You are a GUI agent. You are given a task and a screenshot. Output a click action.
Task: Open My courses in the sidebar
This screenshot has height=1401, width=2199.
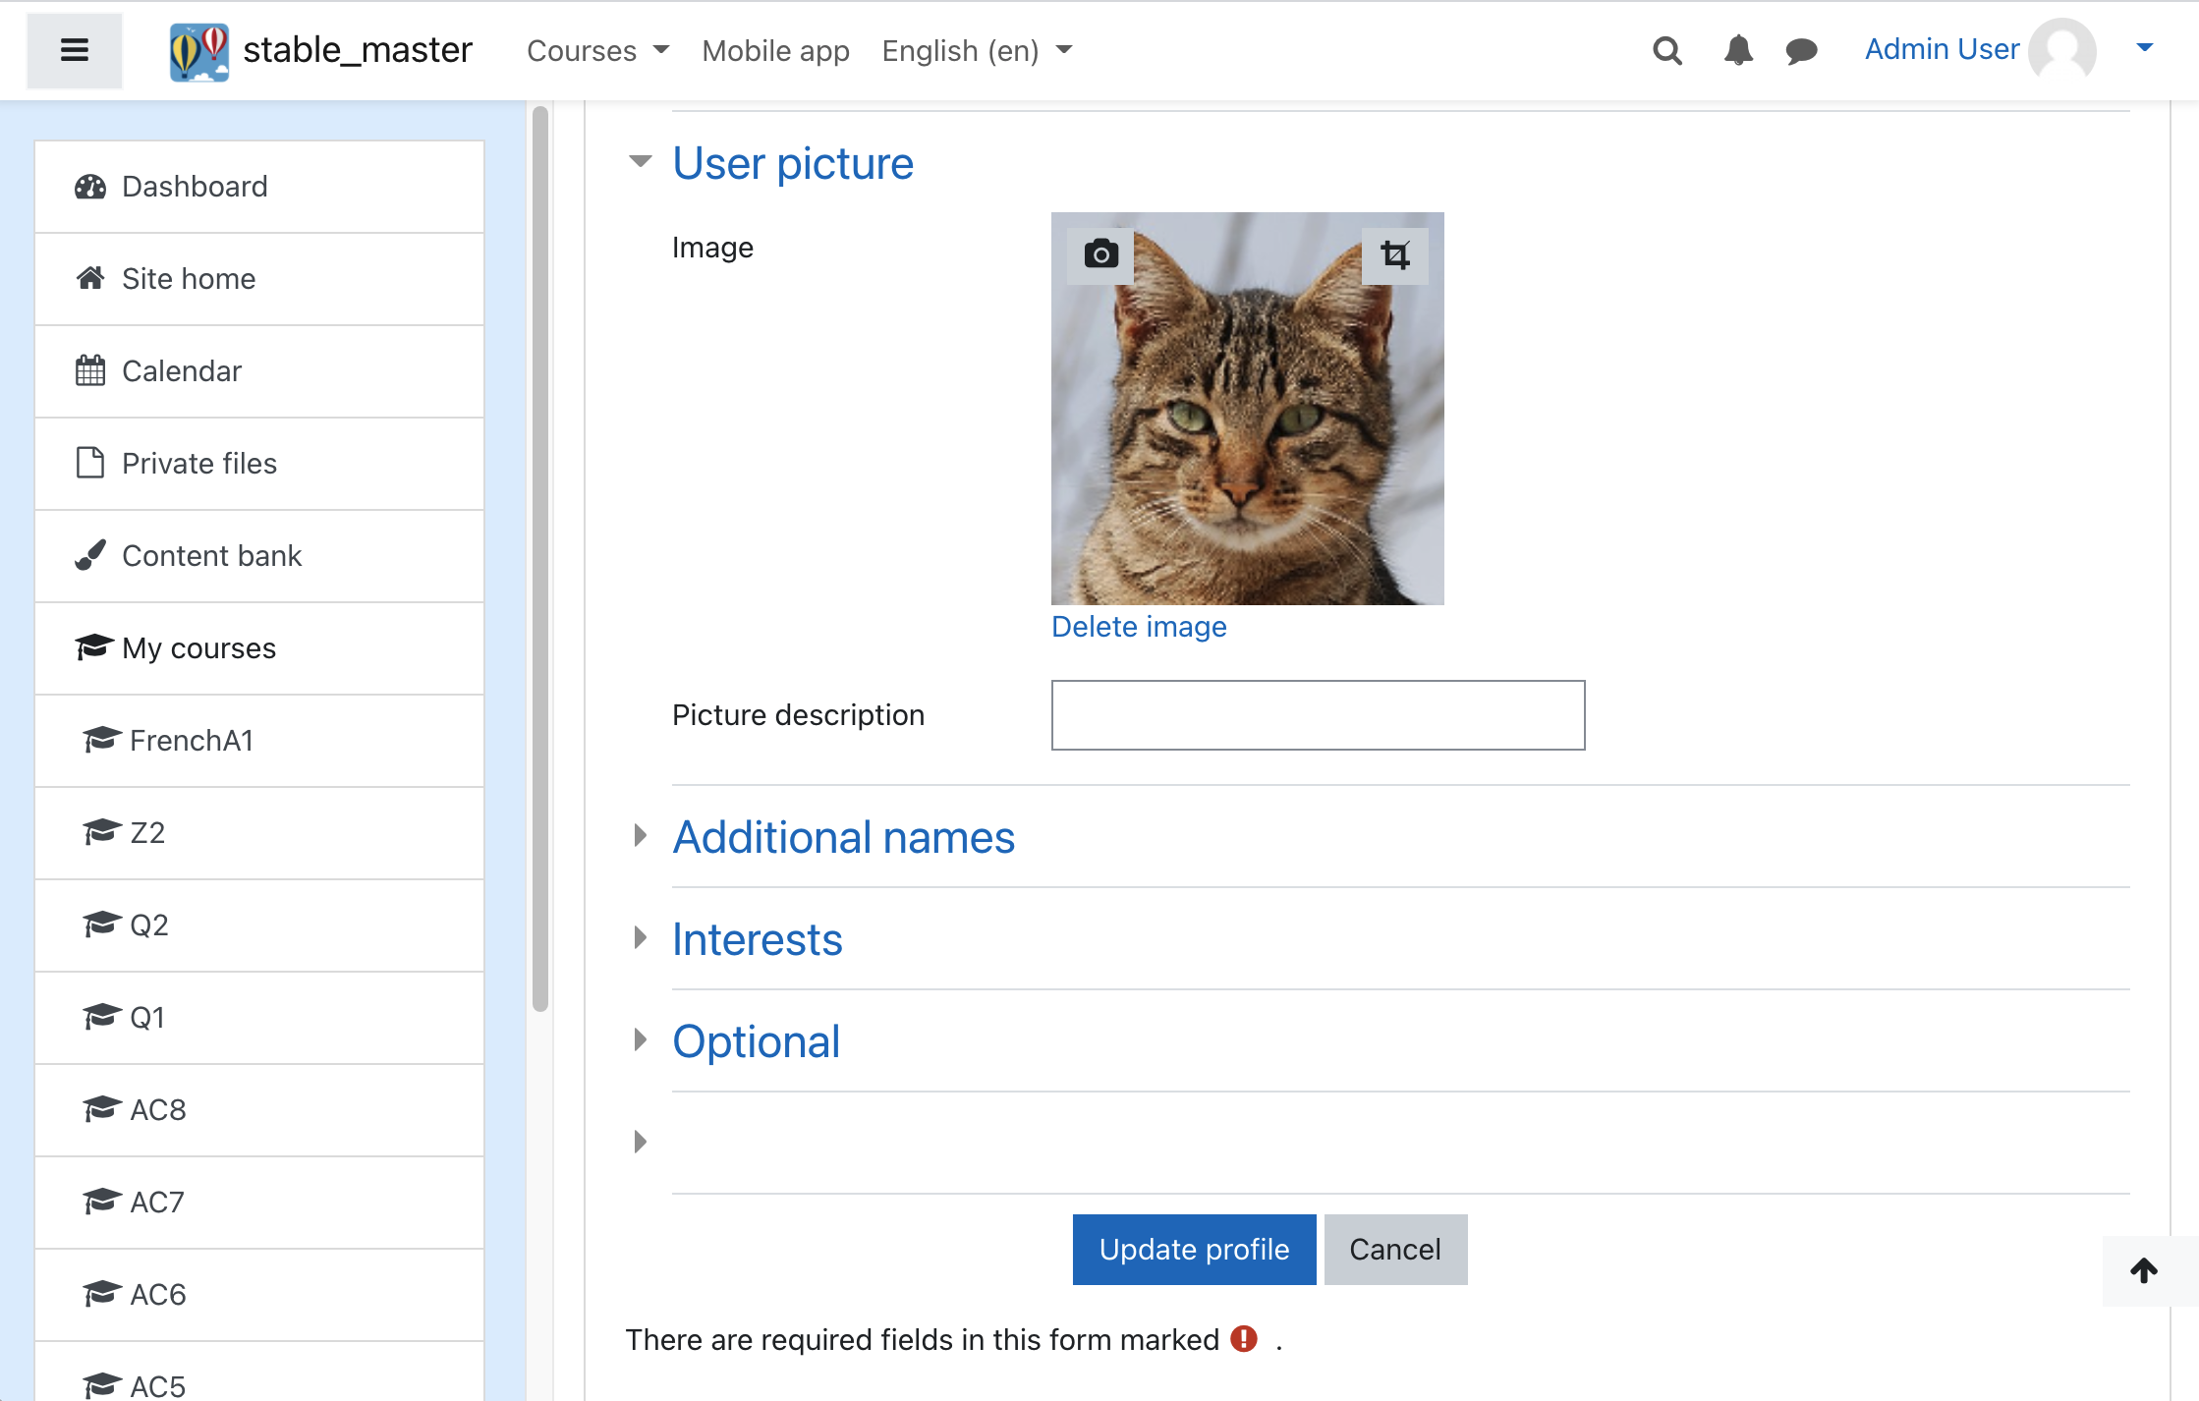click(x=259, y=648)
